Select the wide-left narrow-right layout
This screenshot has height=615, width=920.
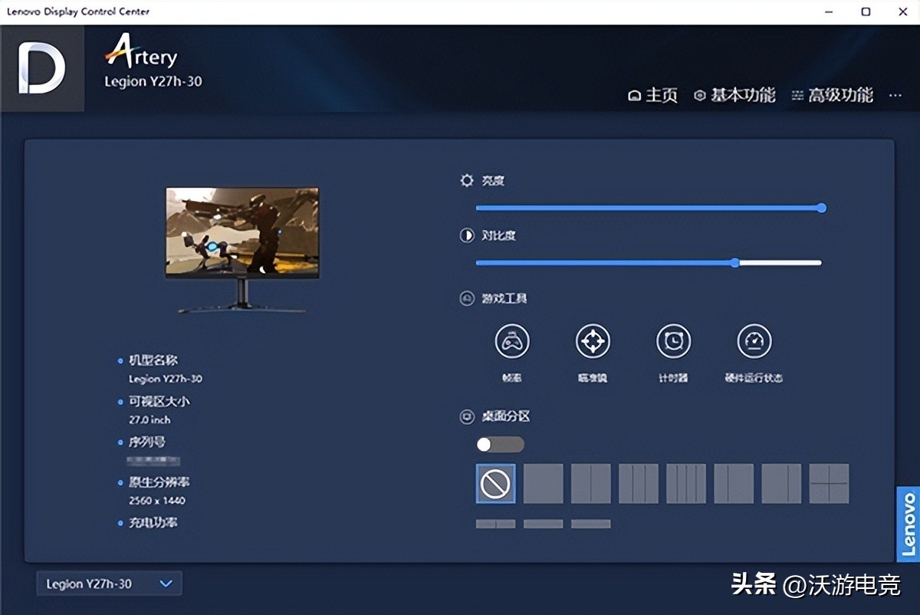point(781,484)
